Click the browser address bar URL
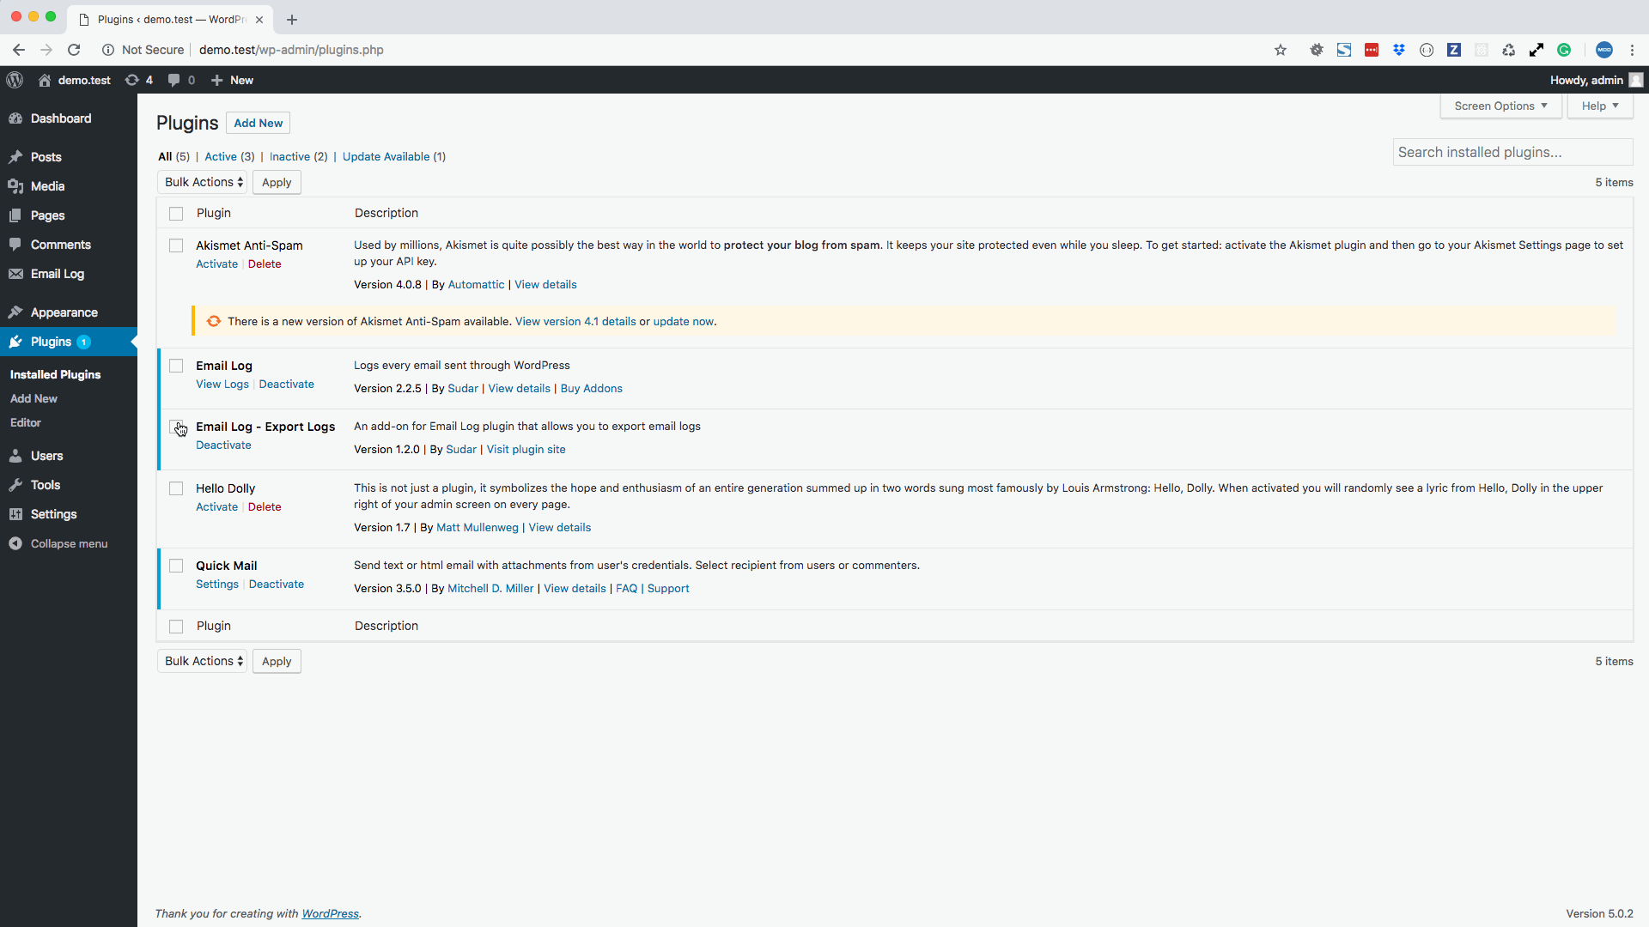The width and height of the screenshot is (1649, 927). tap(291, 50)
